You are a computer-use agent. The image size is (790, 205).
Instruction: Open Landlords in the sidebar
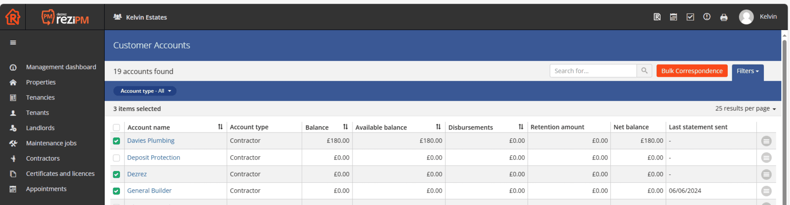tap(40, 128)
